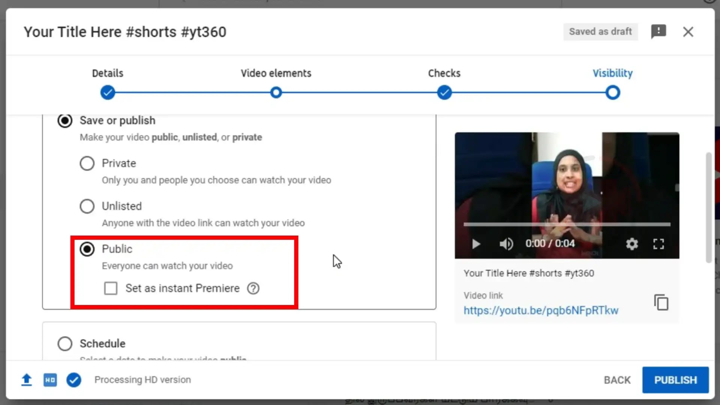Image resolution: width=720 pixels, height=405 pixels.
Task: Click the video preview progress bar
Action: click(x=567, y=224)
